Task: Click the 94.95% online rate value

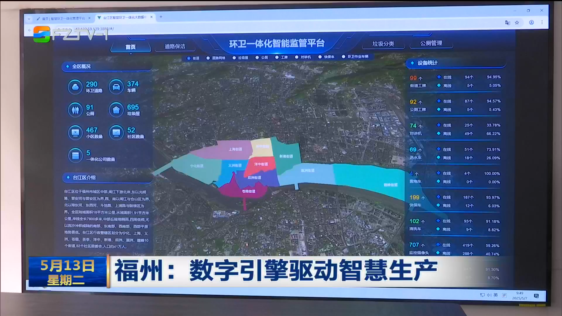Action: pos(494,77)
